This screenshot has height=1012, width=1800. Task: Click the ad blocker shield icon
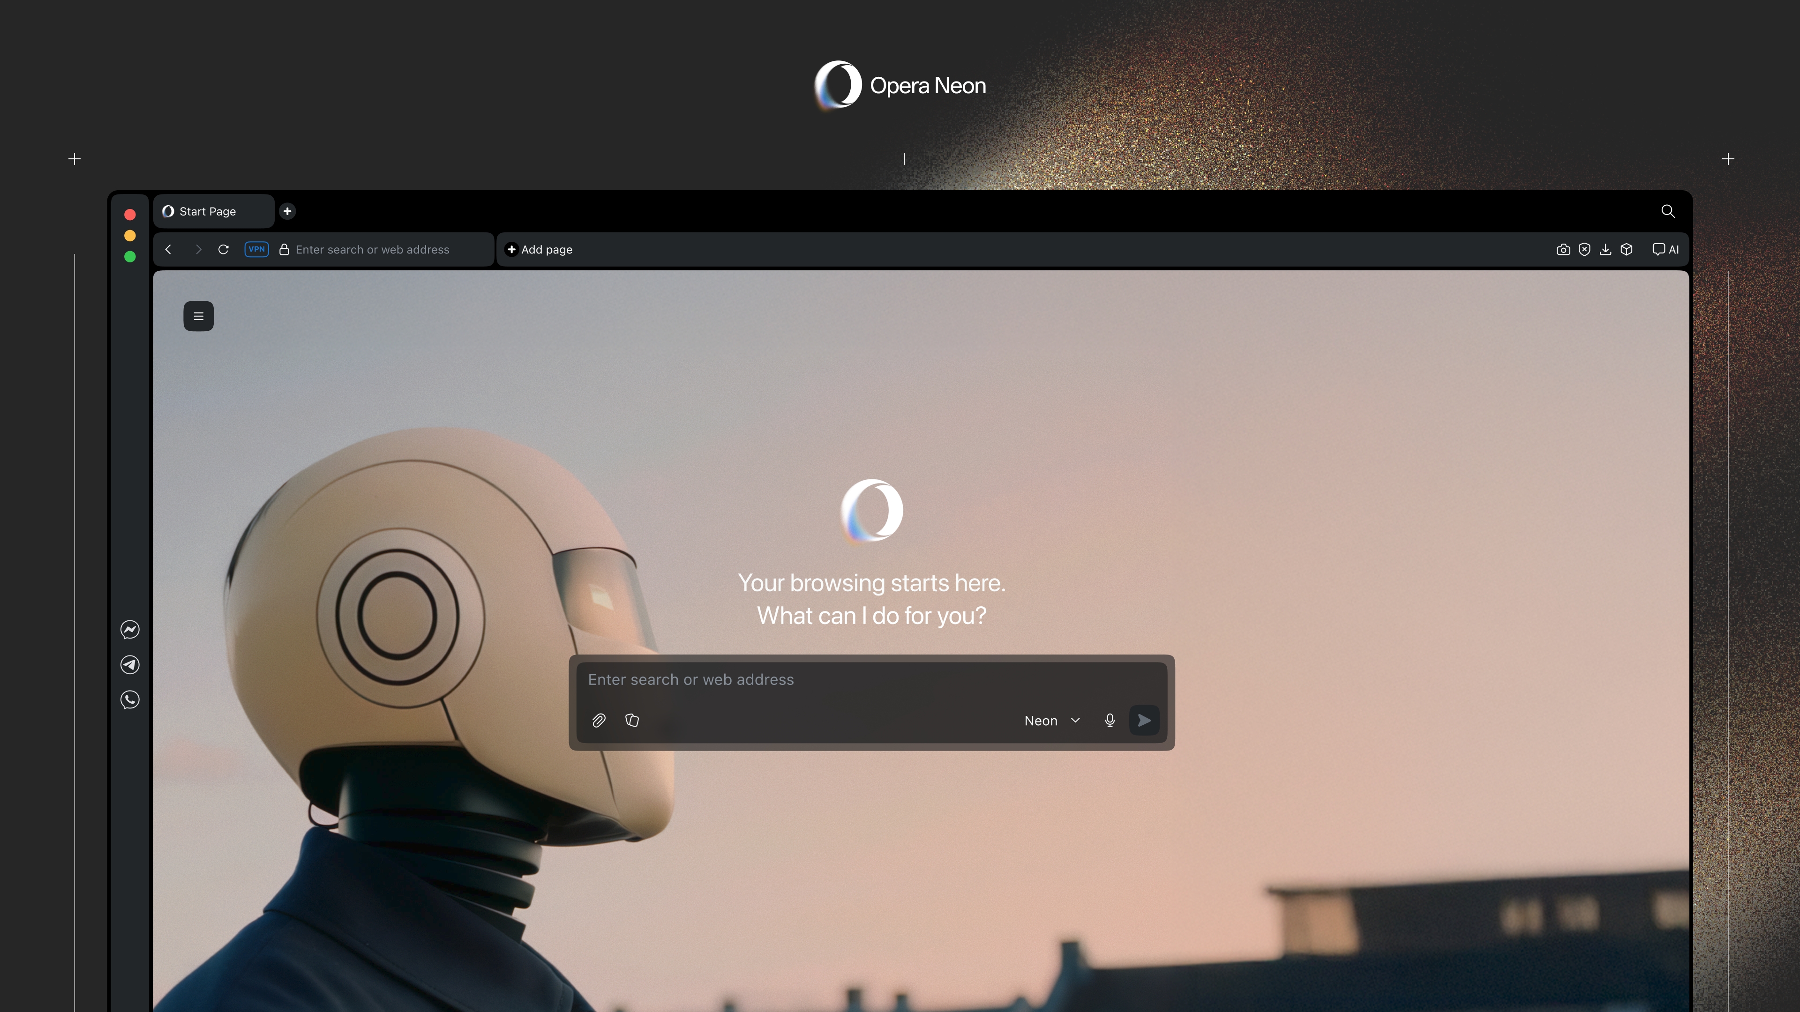pos(1584,249)
